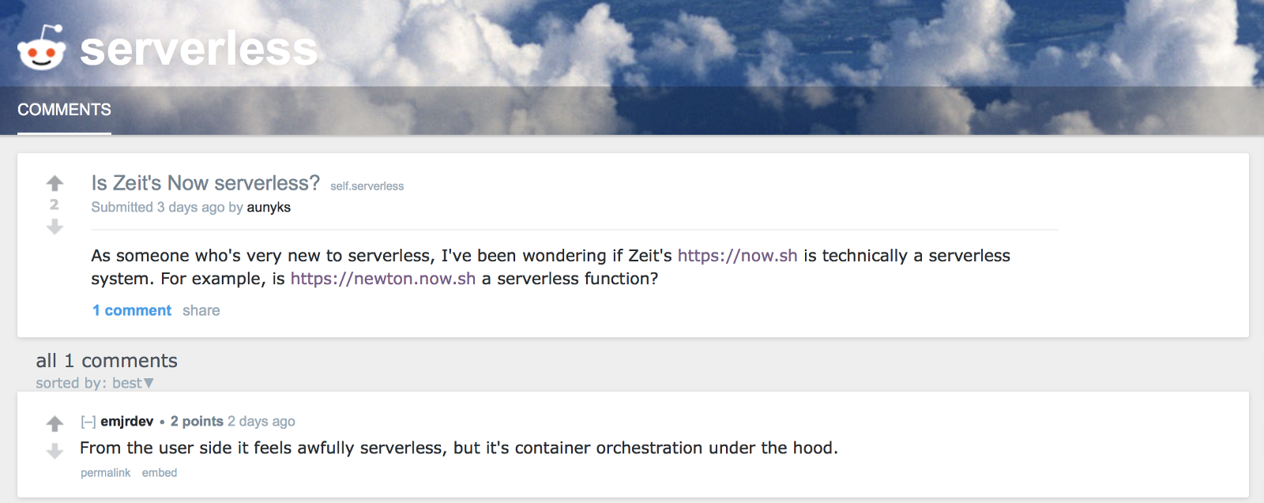
Task: Upvote emjrdev's comment
Action: (x=55, y=424)
